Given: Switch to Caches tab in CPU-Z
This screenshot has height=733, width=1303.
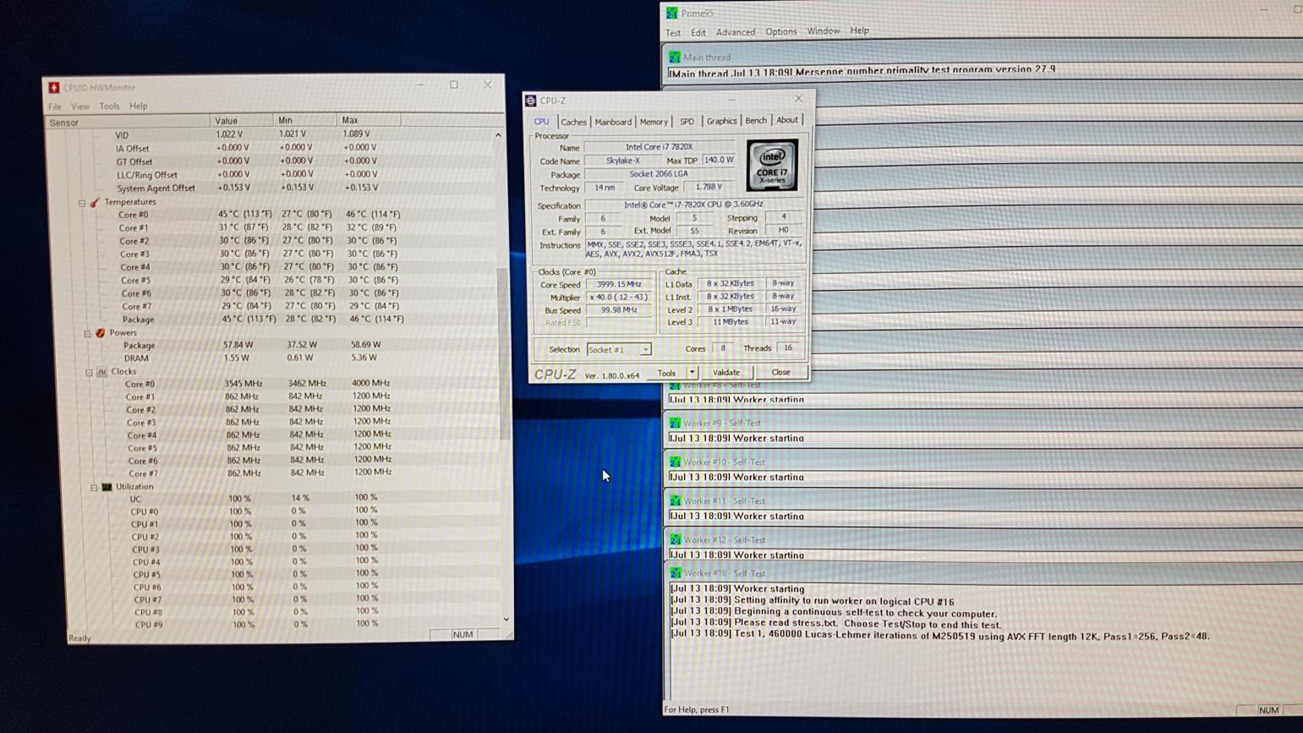Looking at the screenshot, I should click(573, 122).
